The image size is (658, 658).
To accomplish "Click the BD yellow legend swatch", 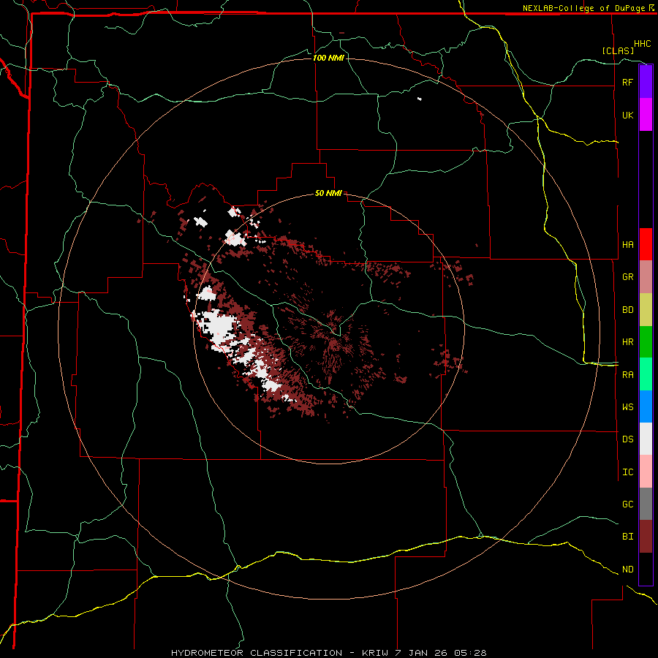I will click(646, 310).
